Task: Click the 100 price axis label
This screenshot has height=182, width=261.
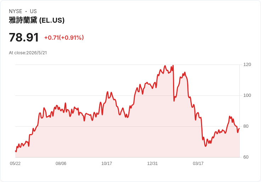Action: 247,95
